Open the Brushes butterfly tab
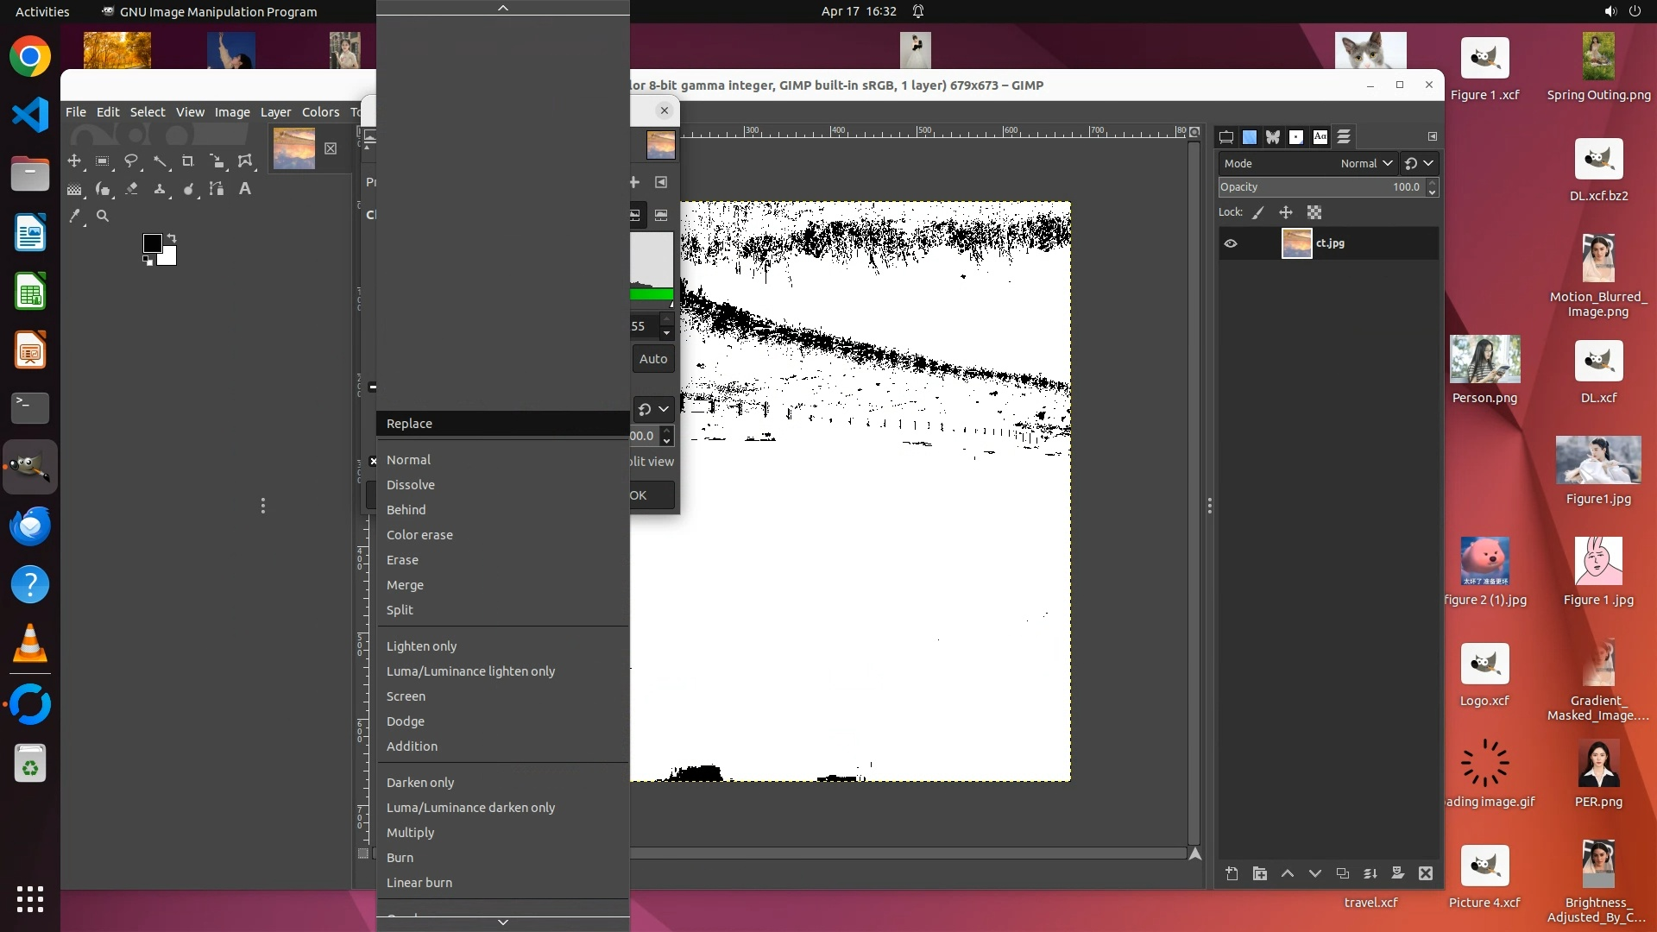The width and height of the screenshot is (1657, 932). tap(1273, 137)
